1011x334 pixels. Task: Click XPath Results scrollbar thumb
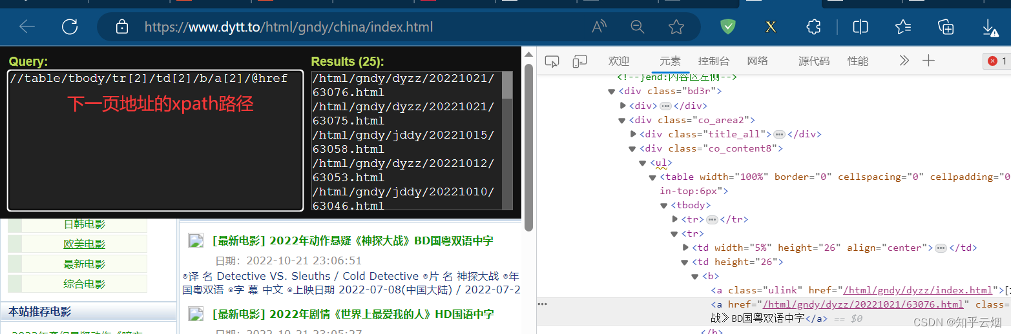coord(507,85)
